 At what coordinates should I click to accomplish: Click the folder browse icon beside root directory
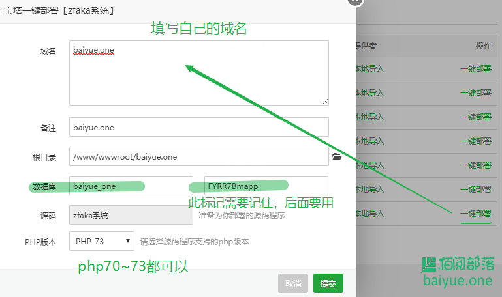tap(336, 156)
